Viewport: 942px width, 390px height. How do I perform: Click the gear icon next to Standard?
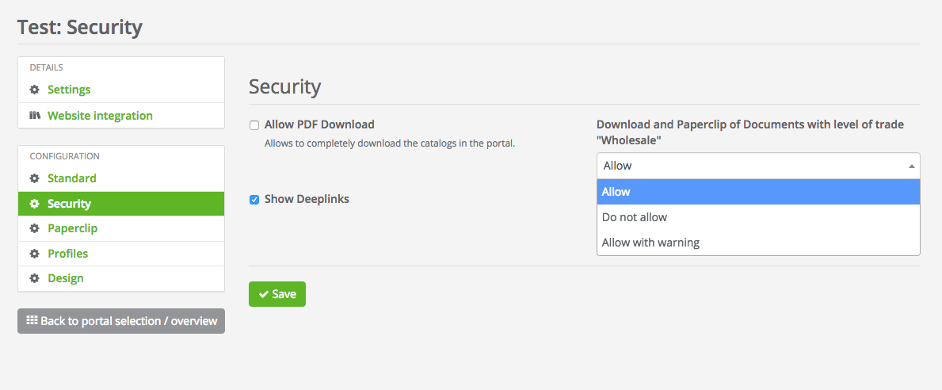tap(35, 178)
